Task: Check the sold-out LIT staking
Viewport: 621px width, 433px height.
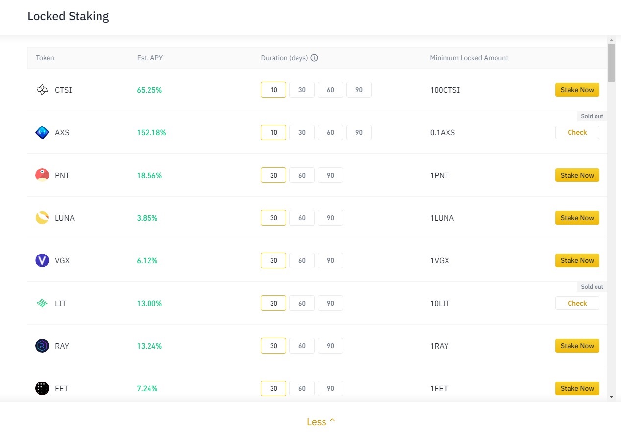Action: click(x=577, y=303)
